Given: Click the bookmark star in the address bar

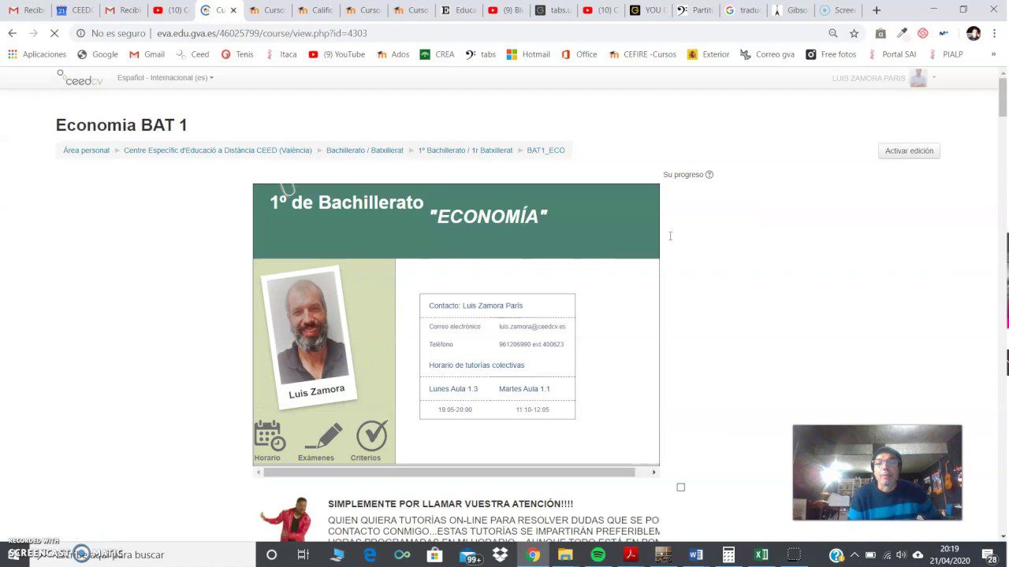Looking at the screenshot, I should point(854,33).
